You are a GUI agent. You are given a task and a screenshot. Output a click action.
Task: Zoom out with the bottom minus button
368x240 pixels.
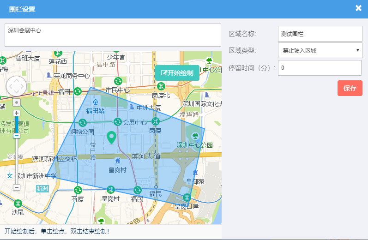pyautogui.click(x=17, y=187)
